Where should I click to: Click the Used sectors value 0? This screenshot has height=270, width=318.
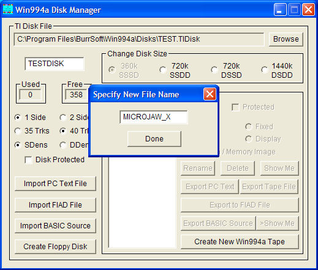click(x=30, y=95)
